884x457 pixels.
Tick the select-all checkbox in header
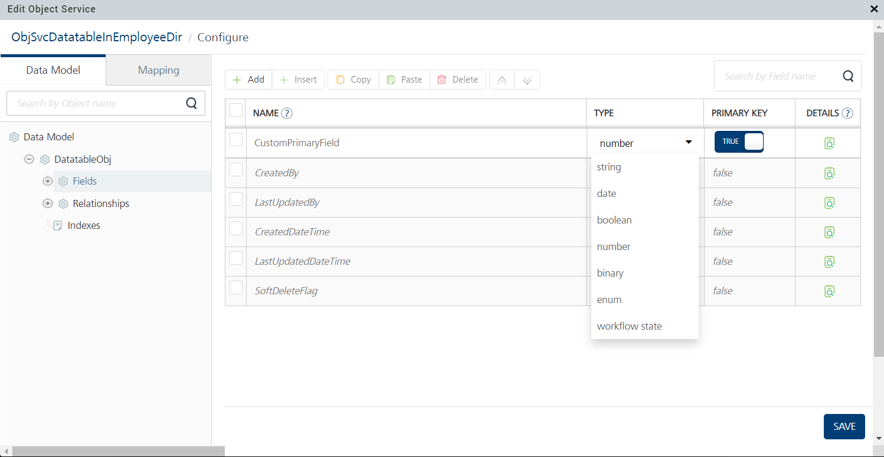tap(236, 110)
